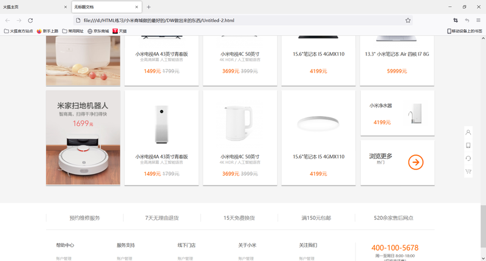Close the 无标题文档 tab

[x=137, y=7]
